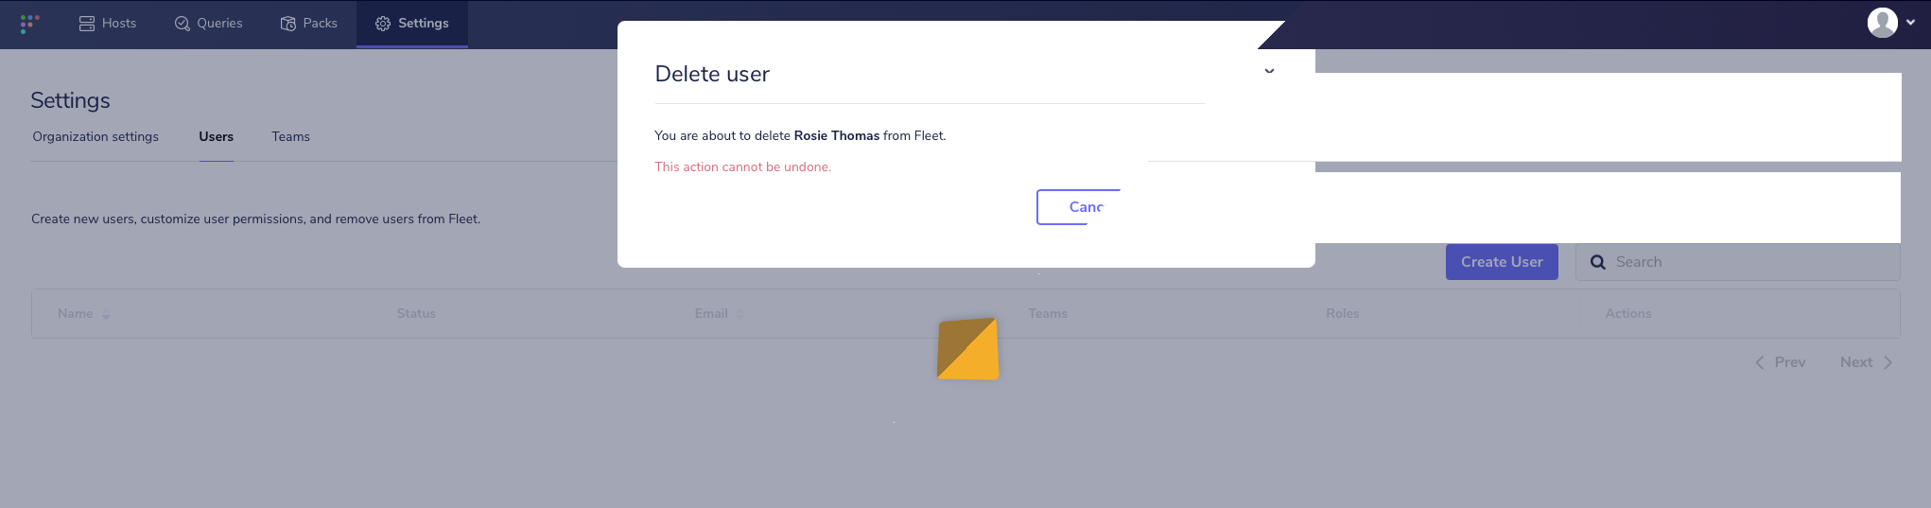This screenshot has height=508, width=1931.
Task: Click the Status column header
Action: (x=416, y=314)
